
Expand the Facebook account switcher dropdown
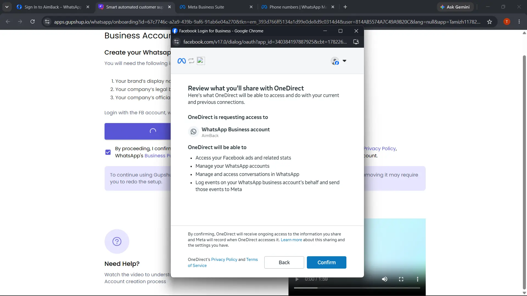click(x=344, y=61)
